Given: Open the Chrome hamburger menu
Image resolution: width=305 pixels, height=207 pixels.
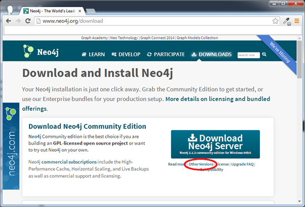Looking at the screenshot, I should tap(296, 21).
